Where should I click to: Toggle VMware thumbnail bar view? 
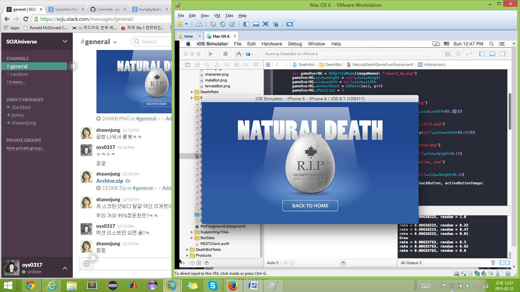pyautogui.click(x=256, y=24)
